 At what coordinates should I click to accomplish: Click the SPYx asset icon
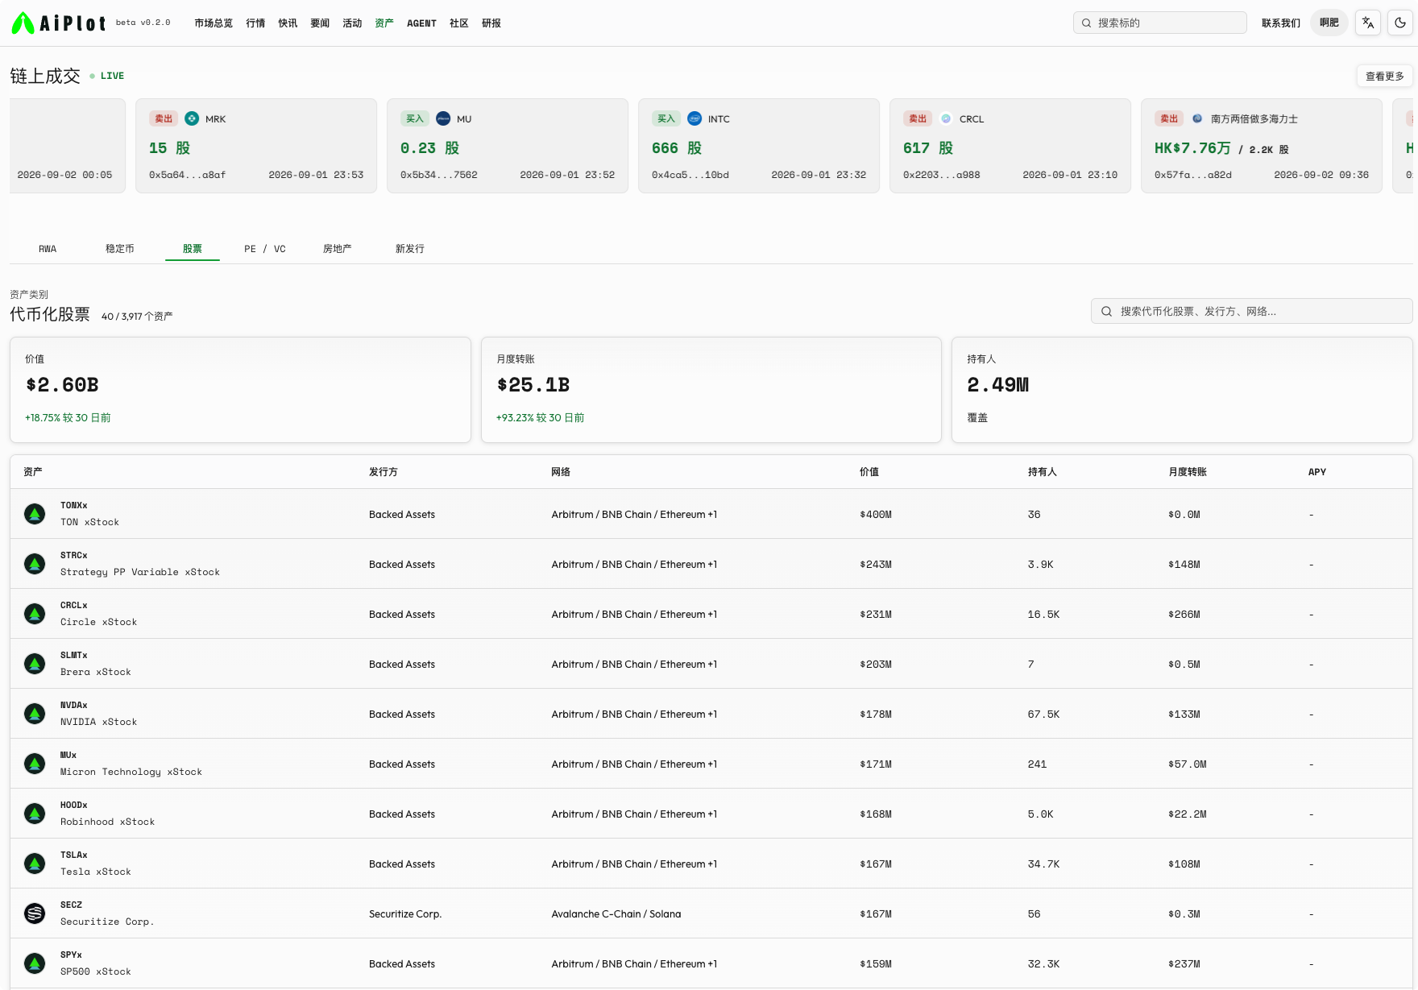point(35,963)
